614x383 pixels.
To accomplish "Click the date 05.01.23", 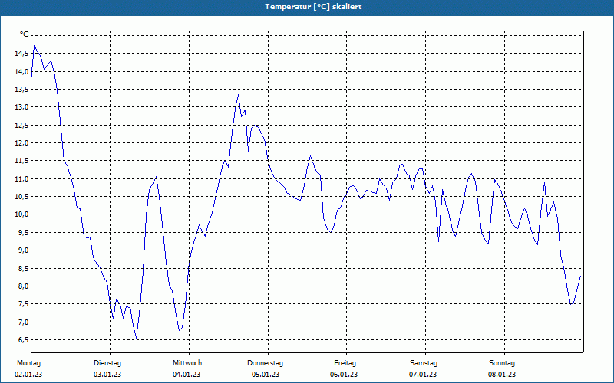I will tap(266, 375).
